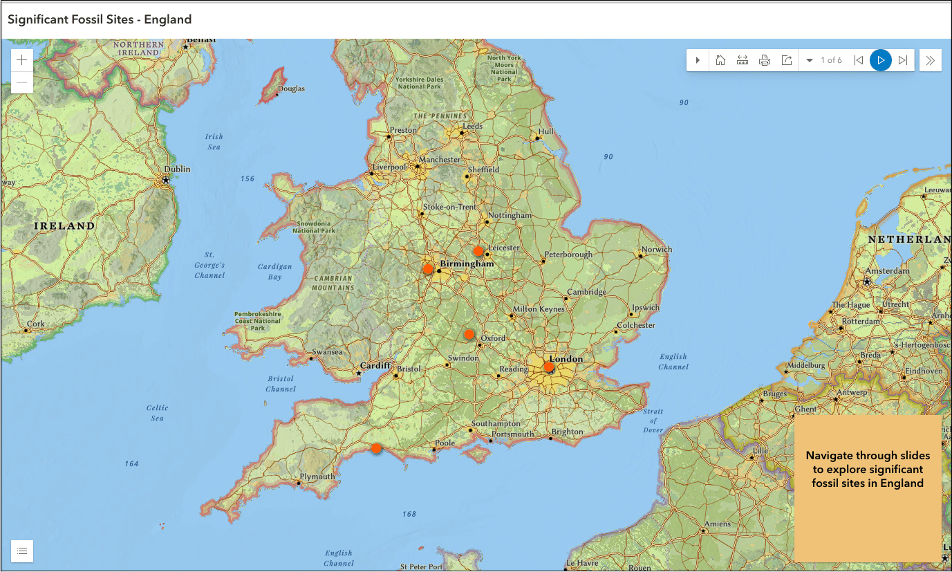Open the slide selection dropdown
Viewport: 952px width, 572px height.
[809, 60]
